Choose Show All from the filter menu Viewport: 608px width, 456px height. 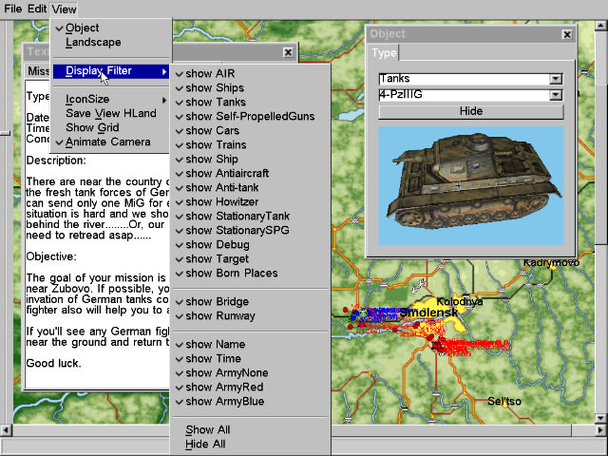tap(208, 429)
